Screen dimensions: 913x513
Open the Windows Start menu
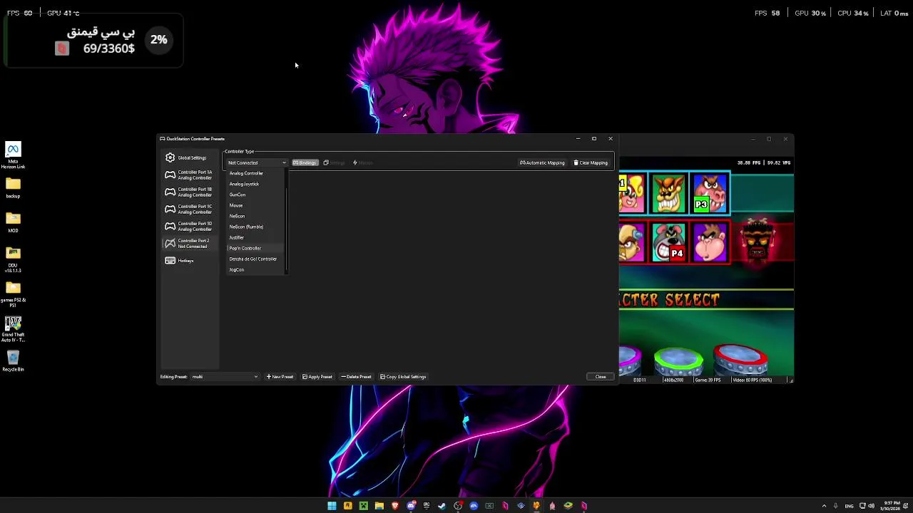332,506
